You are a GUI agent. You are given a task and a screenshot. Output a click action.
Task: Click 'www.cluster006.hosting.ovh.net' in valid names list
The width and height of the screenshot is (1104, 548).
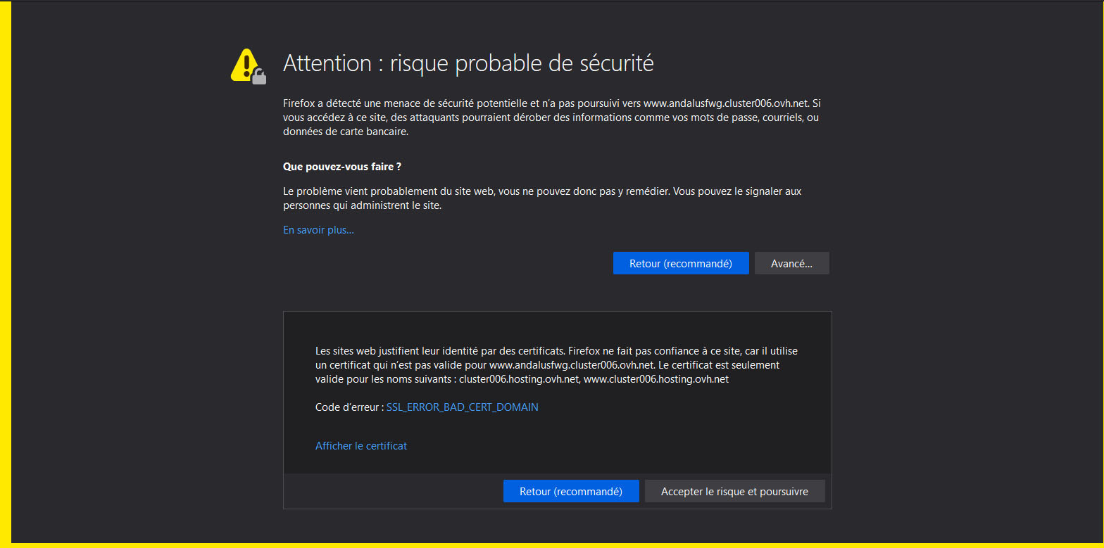tap(656, 379)
